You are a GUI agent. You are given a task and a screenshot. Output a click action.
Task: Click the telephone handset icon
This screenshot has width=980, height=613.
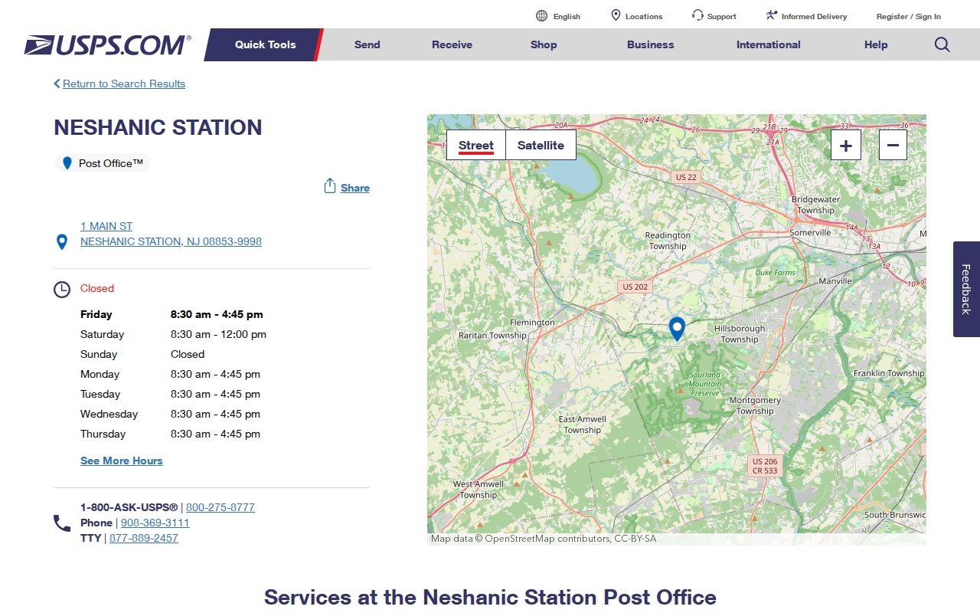point(62,523)
